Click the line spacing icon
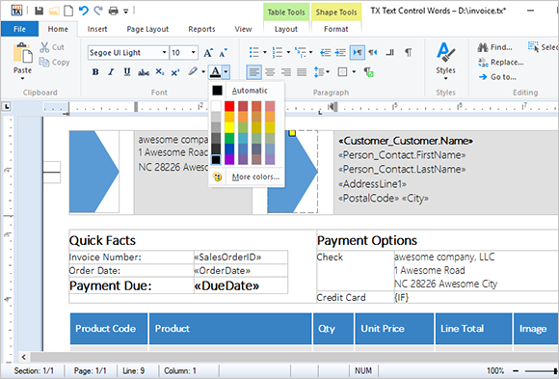 pyautogui.click(x=319, y=72)
